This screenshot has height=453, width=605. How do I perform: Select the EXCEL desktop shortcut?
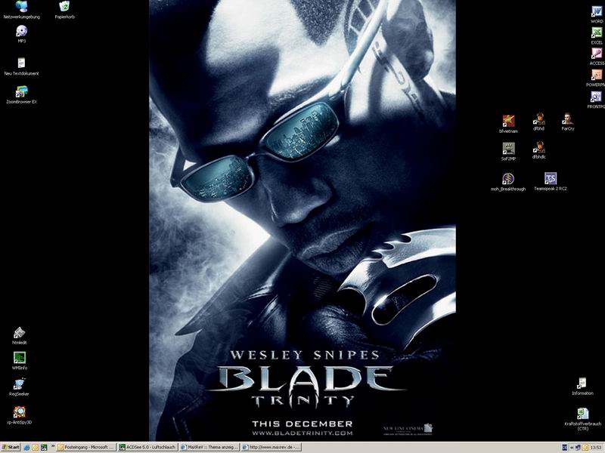[x=597, y=33]
